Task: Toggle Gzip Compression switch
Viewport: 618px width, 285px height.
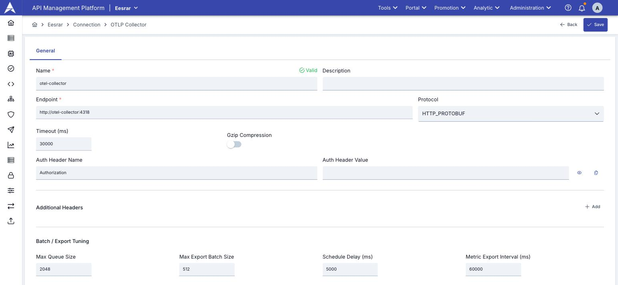Action: click(x=234, y=145)
